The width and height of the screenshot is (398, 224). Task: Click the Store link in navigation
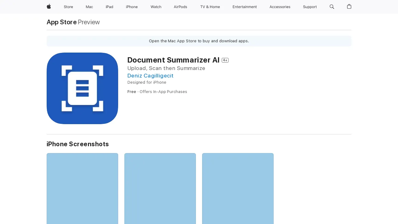[x=68, y=7]
